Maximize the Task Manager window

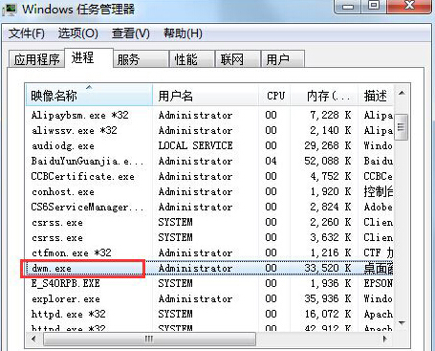point(374,6)
